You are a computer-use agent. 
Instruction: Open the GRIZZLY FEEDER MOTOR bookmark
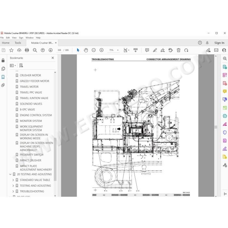pyautogui.click(x=35, y=81)
